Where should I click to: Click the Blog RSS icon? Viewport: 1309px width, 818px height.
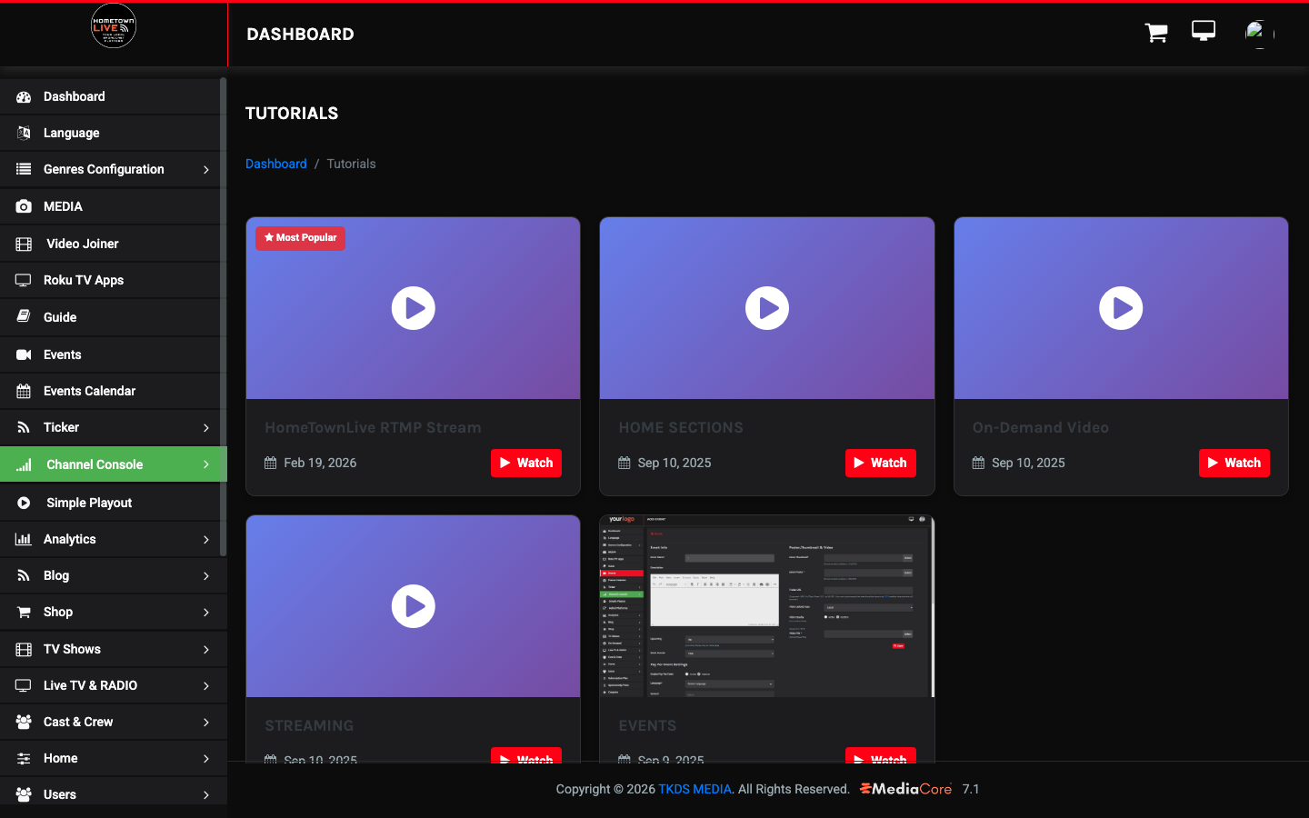click(24, 575)
